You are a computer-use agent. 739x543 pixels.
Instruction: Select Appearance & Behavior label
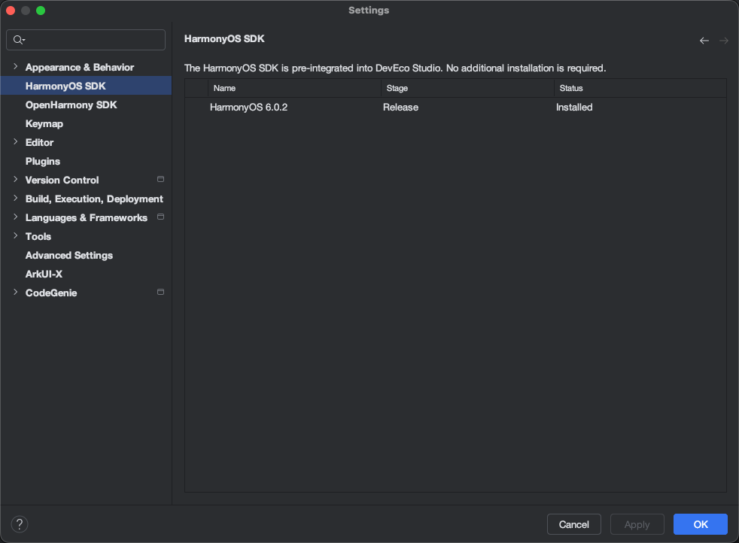(x=80, y=68)
